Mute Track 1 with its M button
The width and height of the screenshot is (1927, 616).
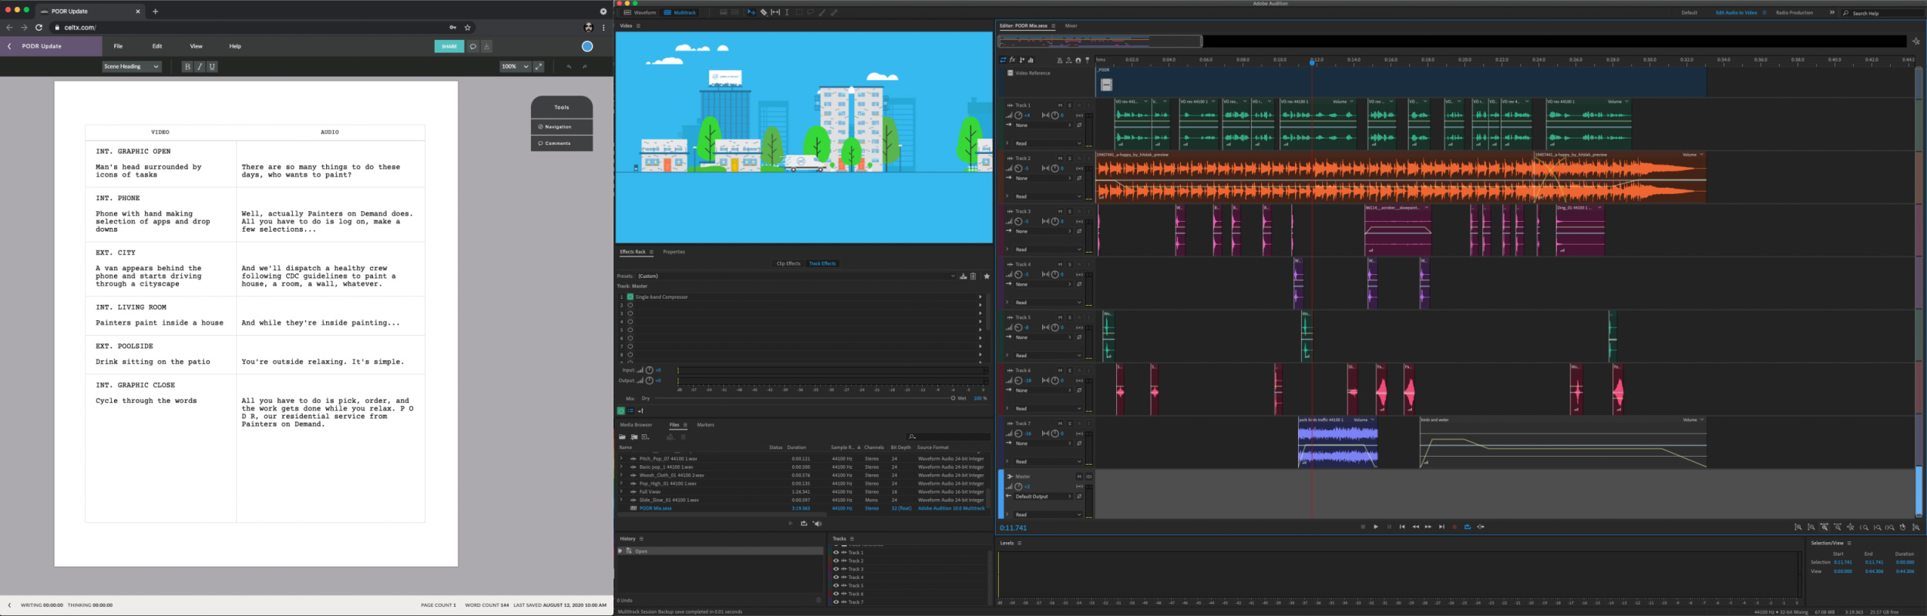point(1060,105)
